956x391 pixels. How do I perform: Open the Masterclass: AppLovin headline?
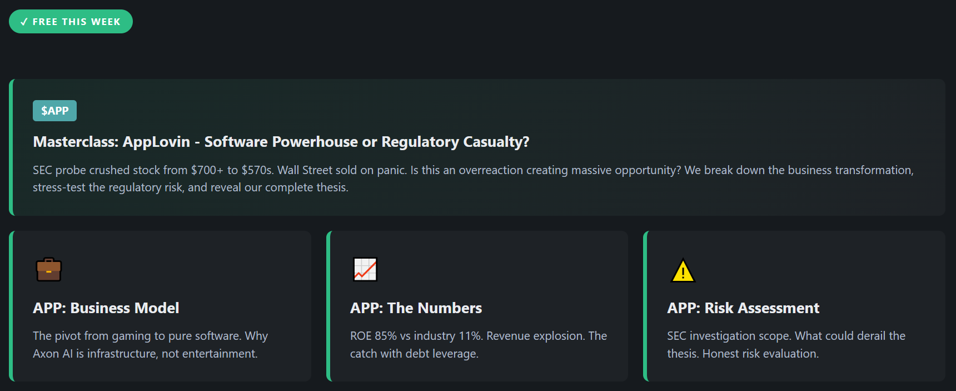point(281,142)
